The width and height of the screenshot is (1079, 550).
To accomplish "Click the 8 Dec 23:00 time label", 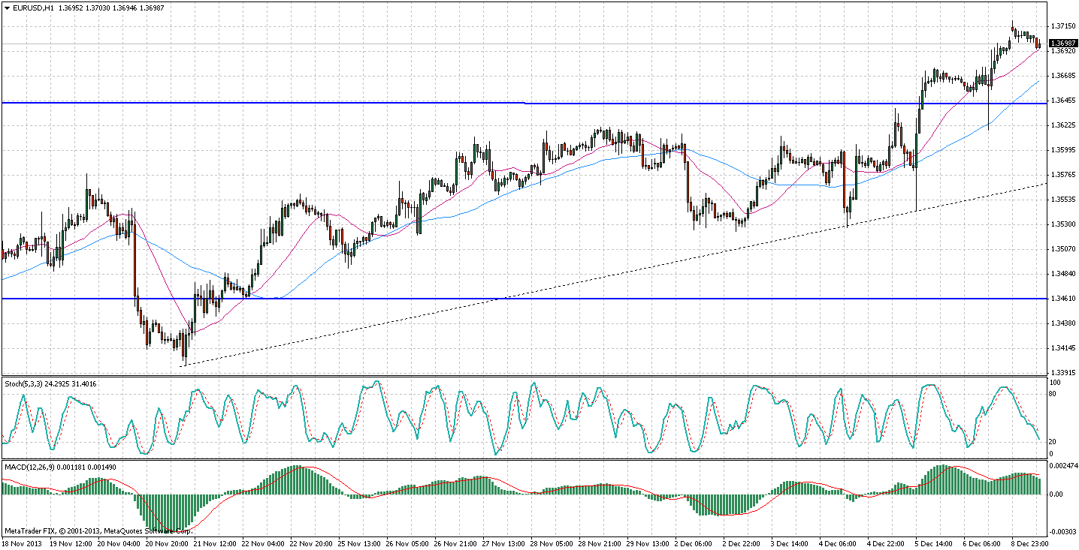I will tap(1028, 542).
